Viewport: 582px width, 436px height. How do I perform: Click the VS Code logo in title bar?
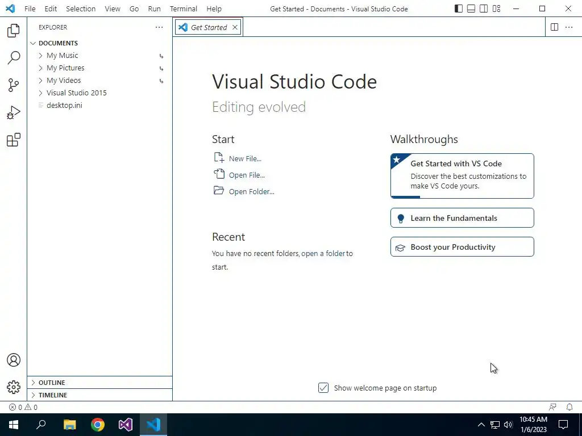10,9
